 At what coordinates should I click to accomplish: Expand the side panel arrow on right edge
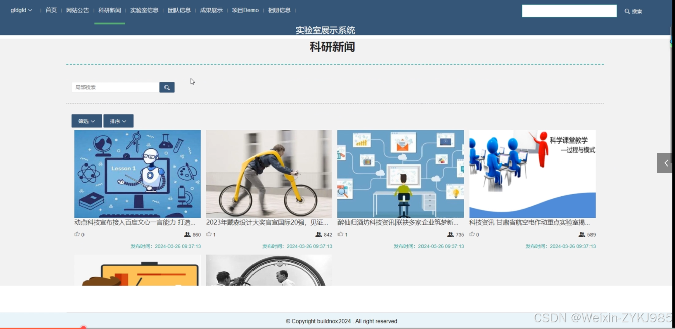coord(665,163)
